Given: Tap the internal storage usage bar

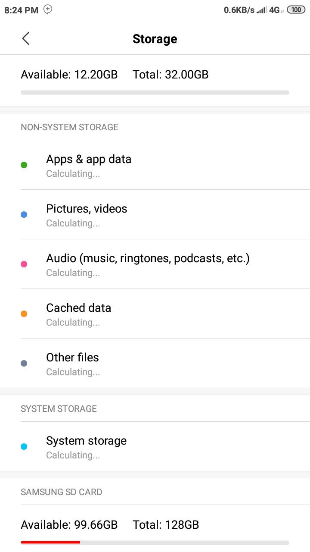Looking at the screenshot, I should 155,92.
